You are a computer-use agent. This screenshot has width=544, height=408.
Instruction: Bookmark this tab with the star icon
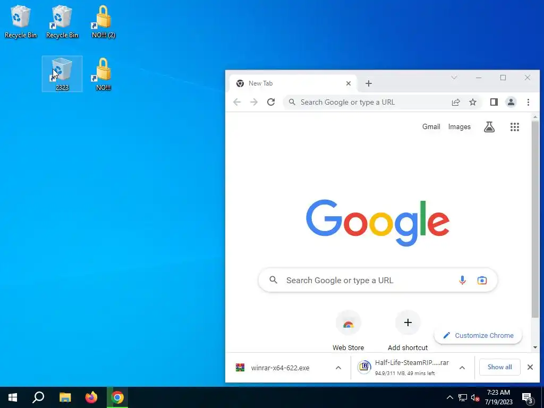click(x=473, y=102)
